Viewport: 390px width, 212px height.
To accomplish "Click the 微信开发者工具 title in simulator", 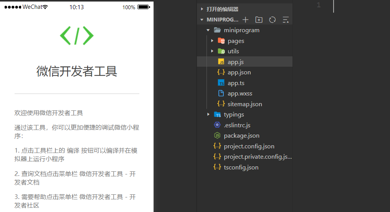I will pos(77,71).
